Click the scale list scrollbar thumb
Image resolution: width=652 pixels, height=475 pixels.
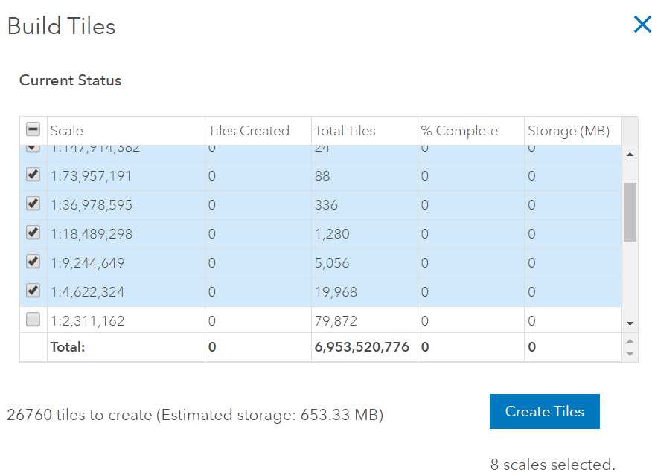click(630, 212)
